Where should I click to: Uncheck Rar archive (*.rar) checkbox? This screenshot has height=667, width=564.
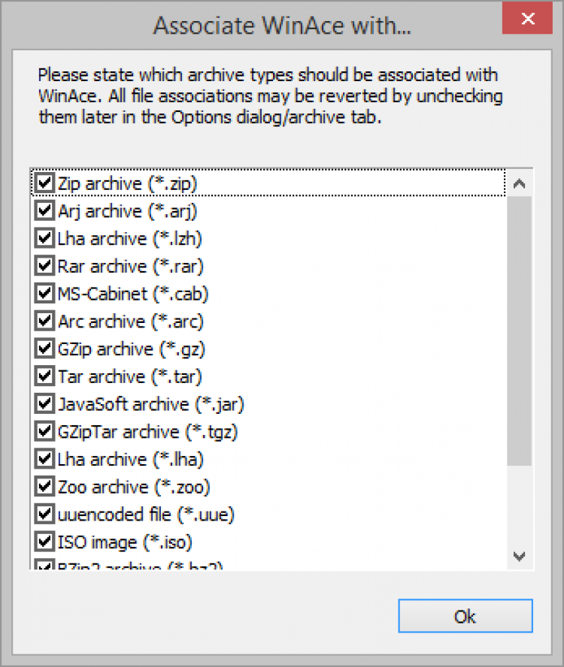click(44, 266)
